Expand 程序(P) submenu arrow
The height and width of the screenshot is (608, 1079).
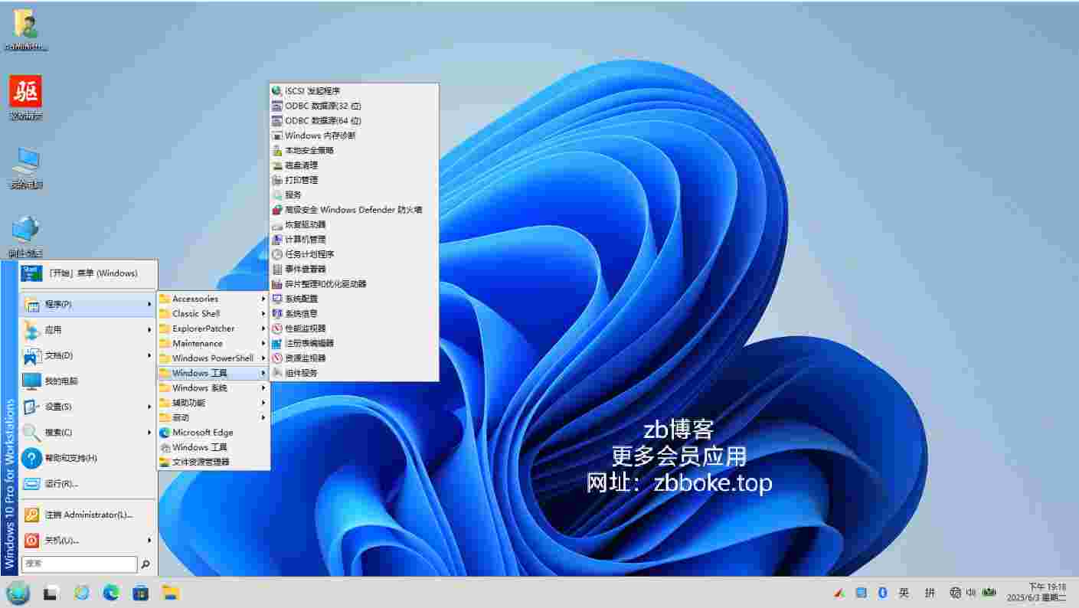(149, 305)
